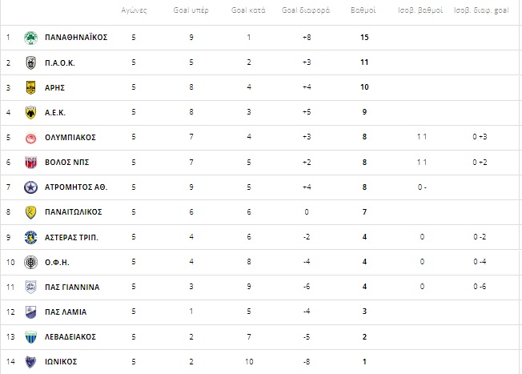Click the Α.Ε.Κ. eagle crest

click(31, 113)
